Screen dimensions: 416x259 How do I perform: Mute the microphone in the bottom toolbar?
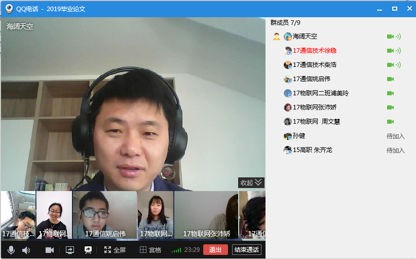(11, 250)
